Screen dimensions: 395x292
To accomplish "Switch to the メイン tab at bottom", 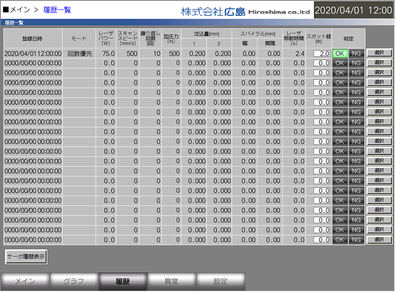I will (25, 281).
